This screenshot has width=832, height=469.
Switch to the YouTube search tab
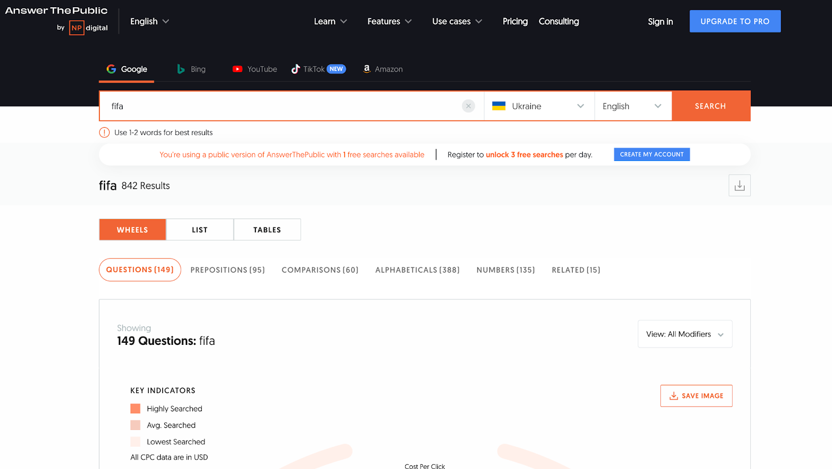pos(255,69)
